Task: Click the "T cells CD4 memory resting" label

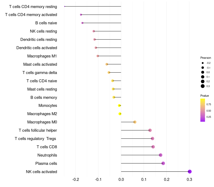Action: (33, 6)
